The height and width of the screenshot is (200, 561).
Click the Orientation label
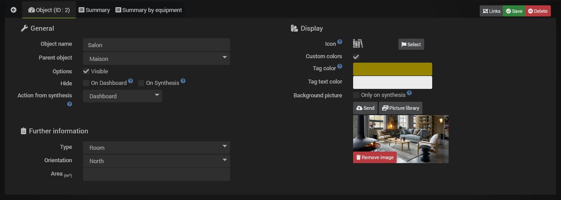pyautogui.click(x=58, y=160)
